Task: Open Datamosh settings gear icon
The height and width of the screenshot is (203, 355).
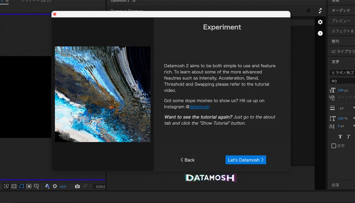Action: pyautogui.click(x=320, y=22)
